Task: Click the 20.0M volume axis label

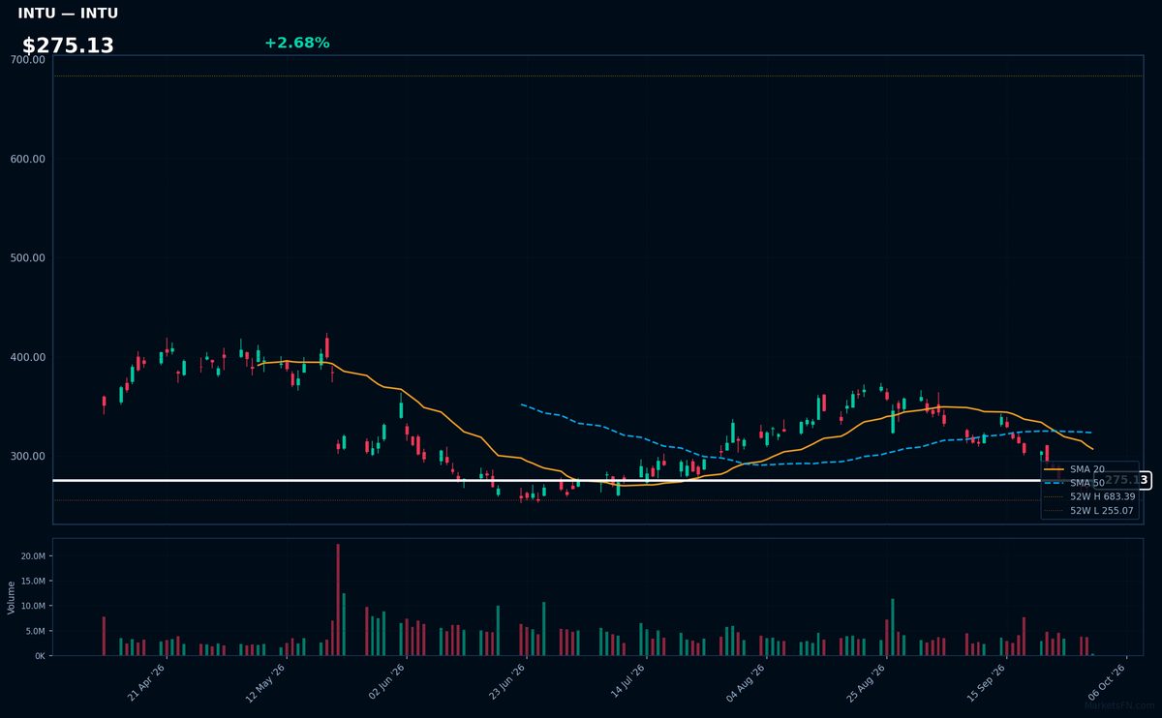Action: tap(33, 556)
